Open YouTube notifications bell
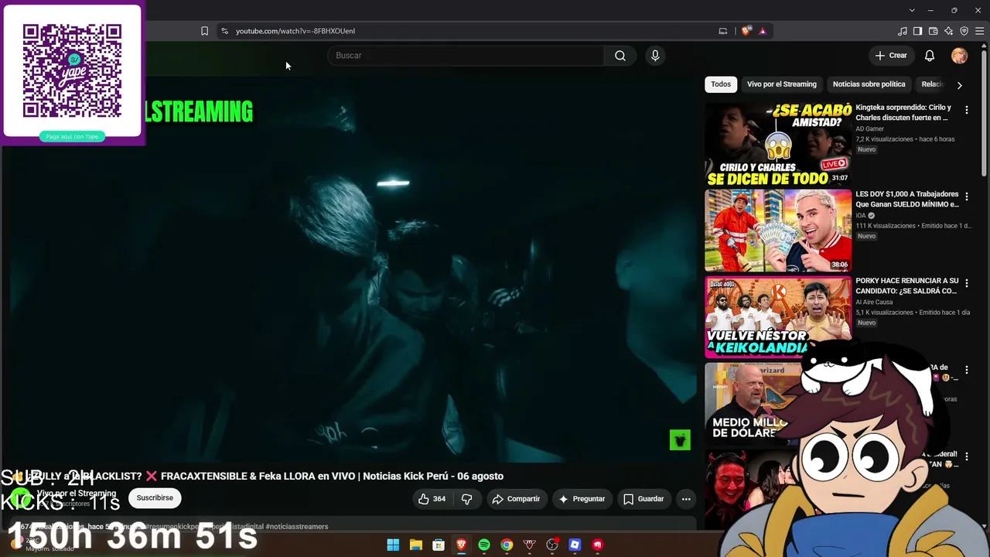 (x=930, y=56)
